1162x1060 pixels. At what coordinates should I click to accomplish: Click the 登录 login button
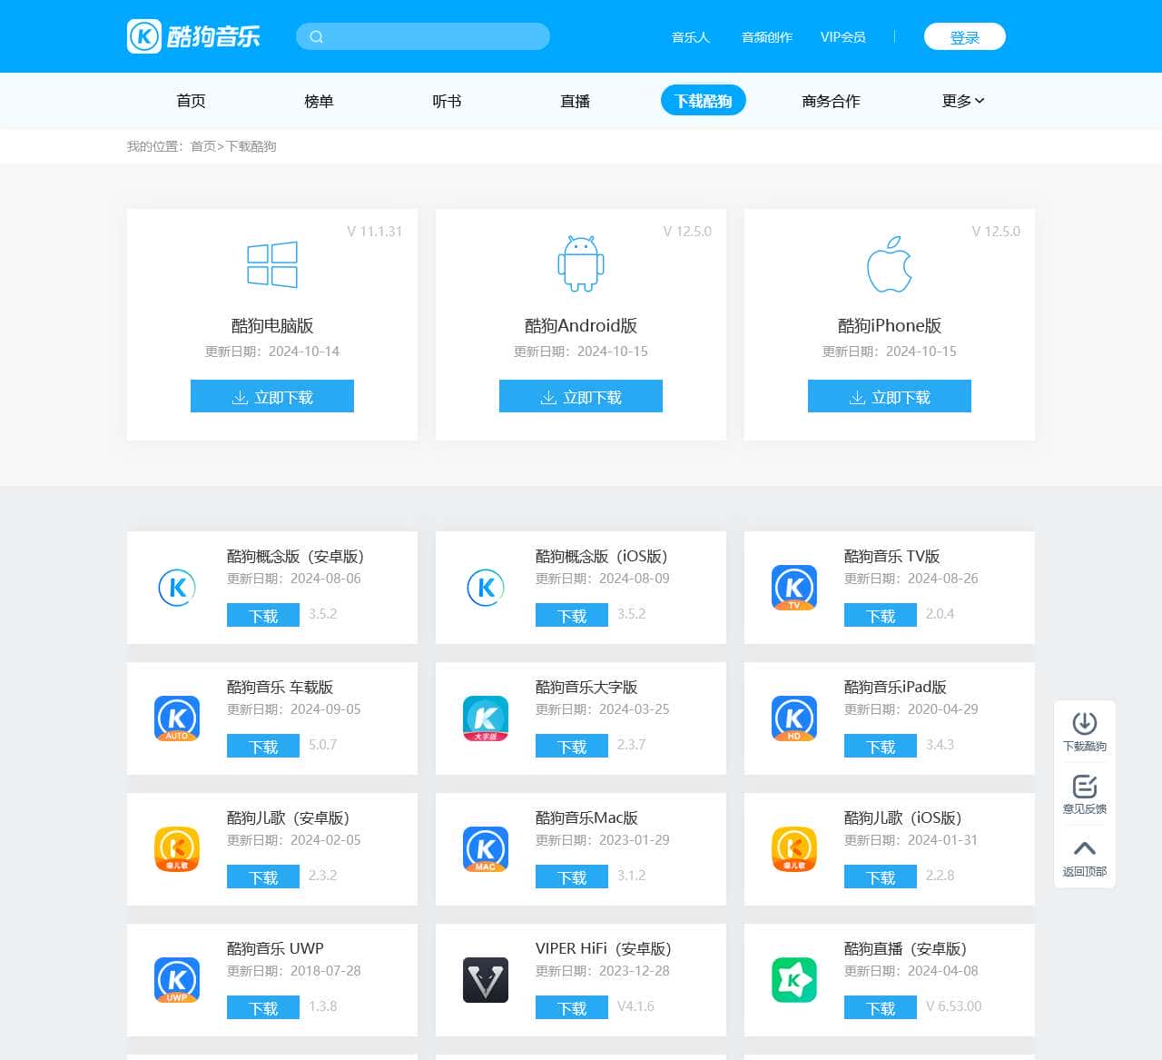pyautogui.click(x=965, y=37)
